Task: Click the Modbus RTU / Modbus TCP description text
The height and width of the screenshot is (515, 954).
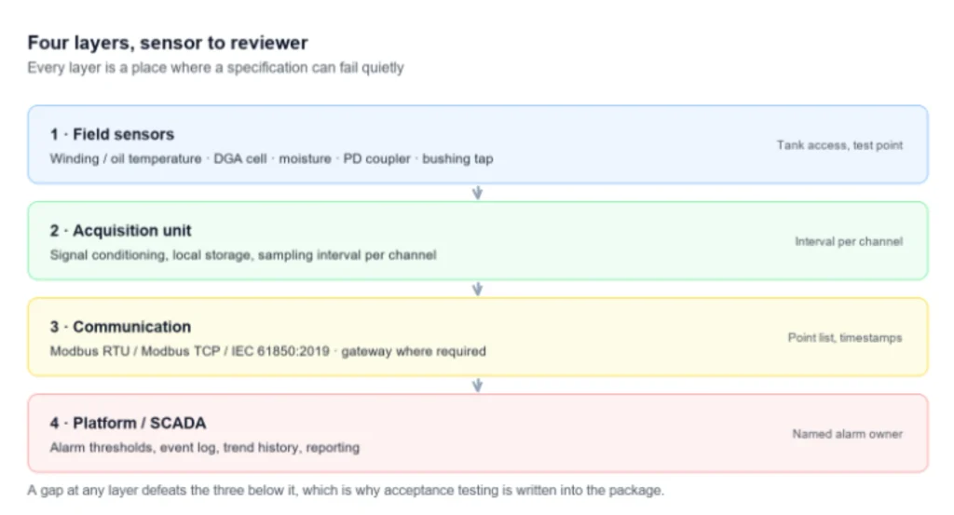Action: [267, 351]
